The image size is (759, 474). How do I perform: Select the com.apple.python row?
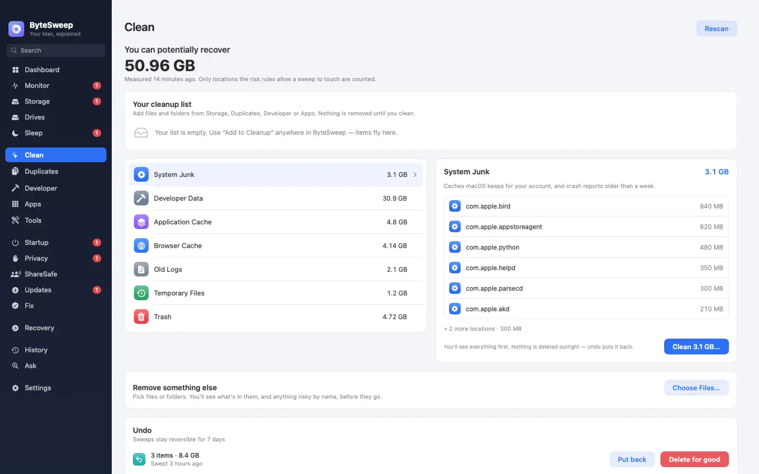click(x=586, y=247)
